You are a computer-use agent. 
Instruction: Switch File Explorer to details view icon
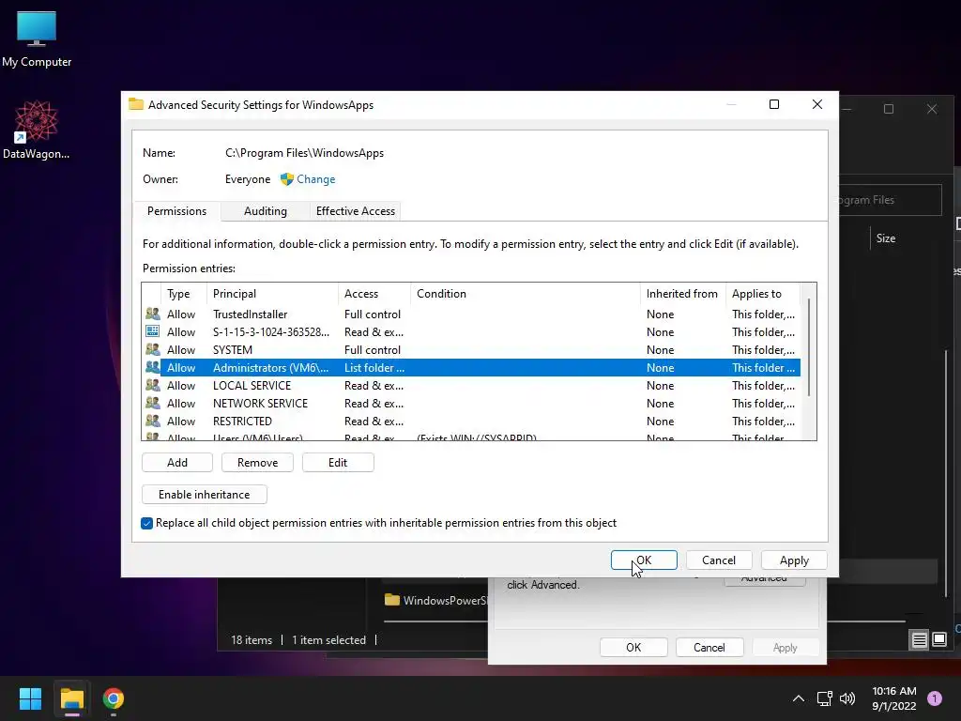(920, 640)
